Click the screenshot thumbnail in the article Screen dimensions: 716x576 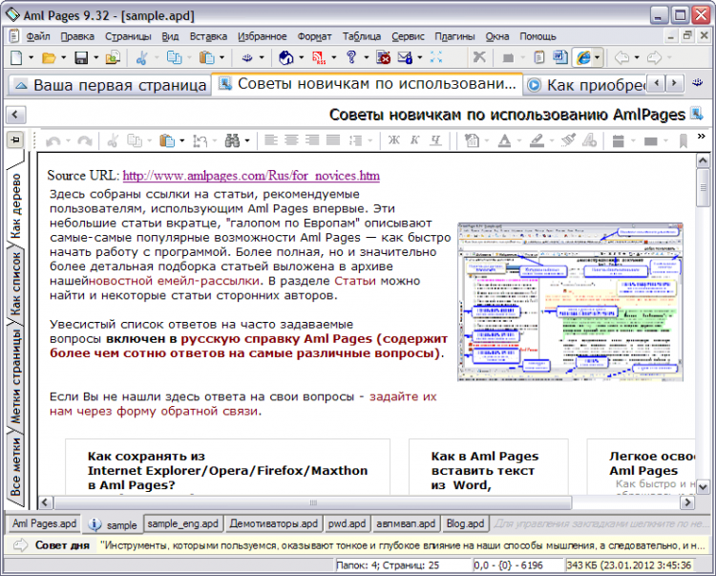(x=572, y=302)
